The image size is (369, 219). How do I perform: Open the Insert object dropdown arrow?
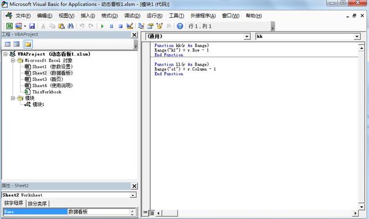coord(25,26)
